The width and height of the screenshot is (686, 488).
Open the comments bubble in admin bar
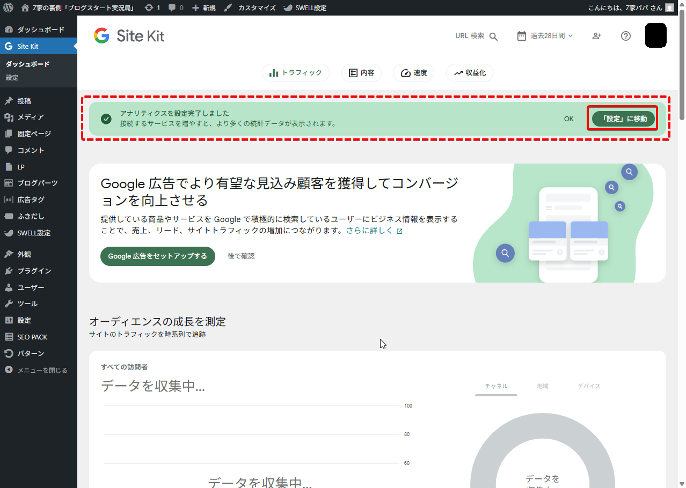(176, 8)
